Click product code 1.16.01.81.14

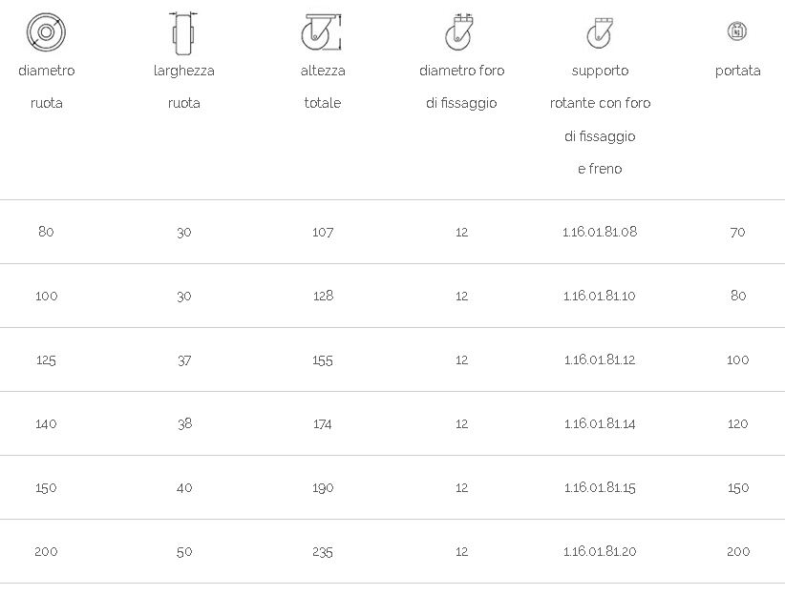click(600, 423)
